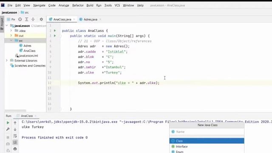Click the up arrow in Run console
The height and width of the screenshot is (153, 272).
point(15,123)
